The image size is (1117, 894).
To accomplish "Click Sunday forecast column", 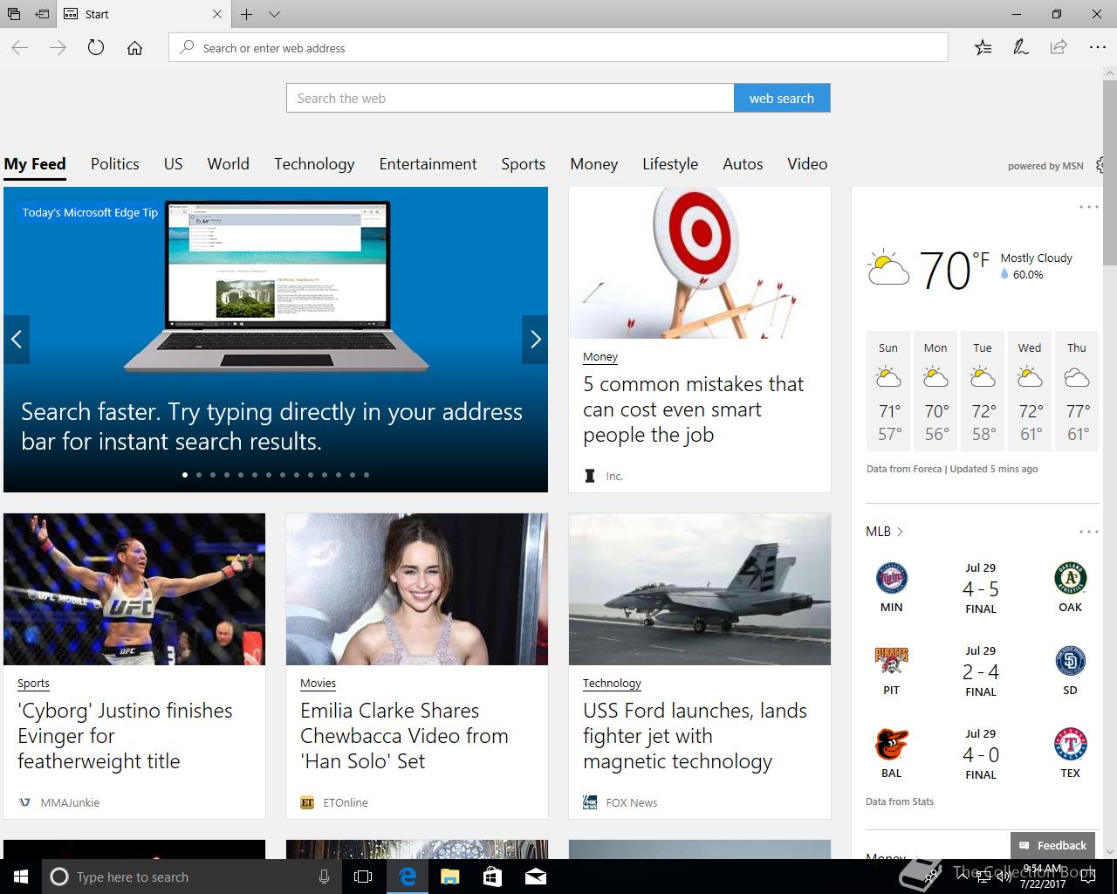I will click(888, 392).
